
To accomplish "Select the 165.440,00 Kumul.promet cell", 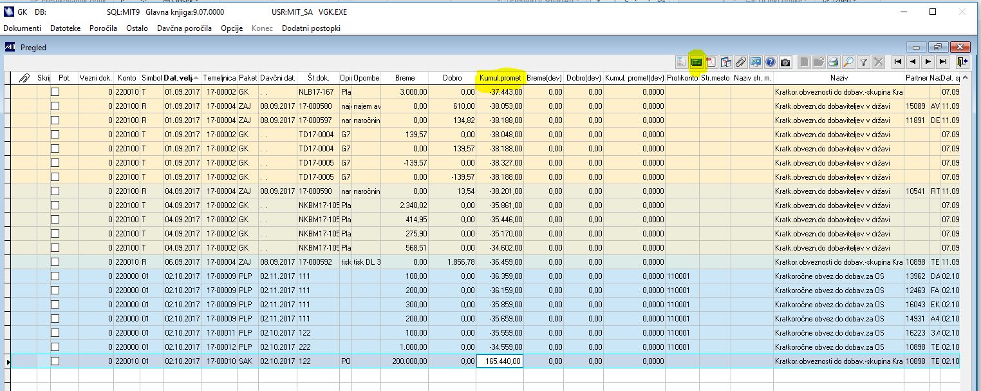I will (500, 361).
